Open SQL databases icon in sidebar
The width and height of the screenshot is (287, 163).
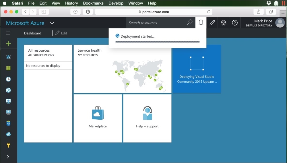pos(8,123)
